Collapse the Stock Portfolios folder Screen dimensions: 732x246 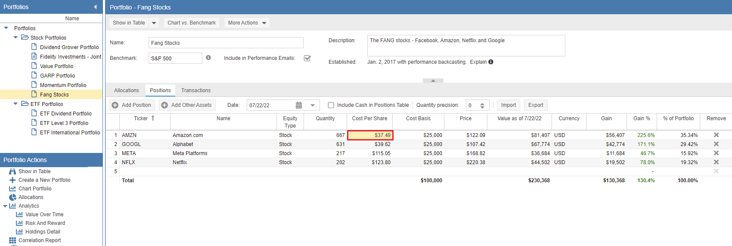16,37
